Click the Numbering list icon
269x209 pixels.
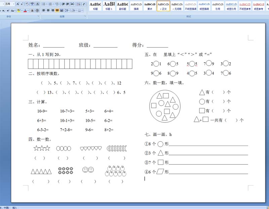[x=50, y=4]
